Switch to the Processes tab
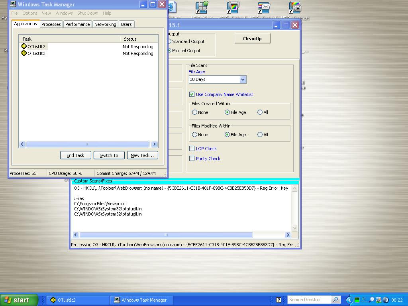 (51, 24)
